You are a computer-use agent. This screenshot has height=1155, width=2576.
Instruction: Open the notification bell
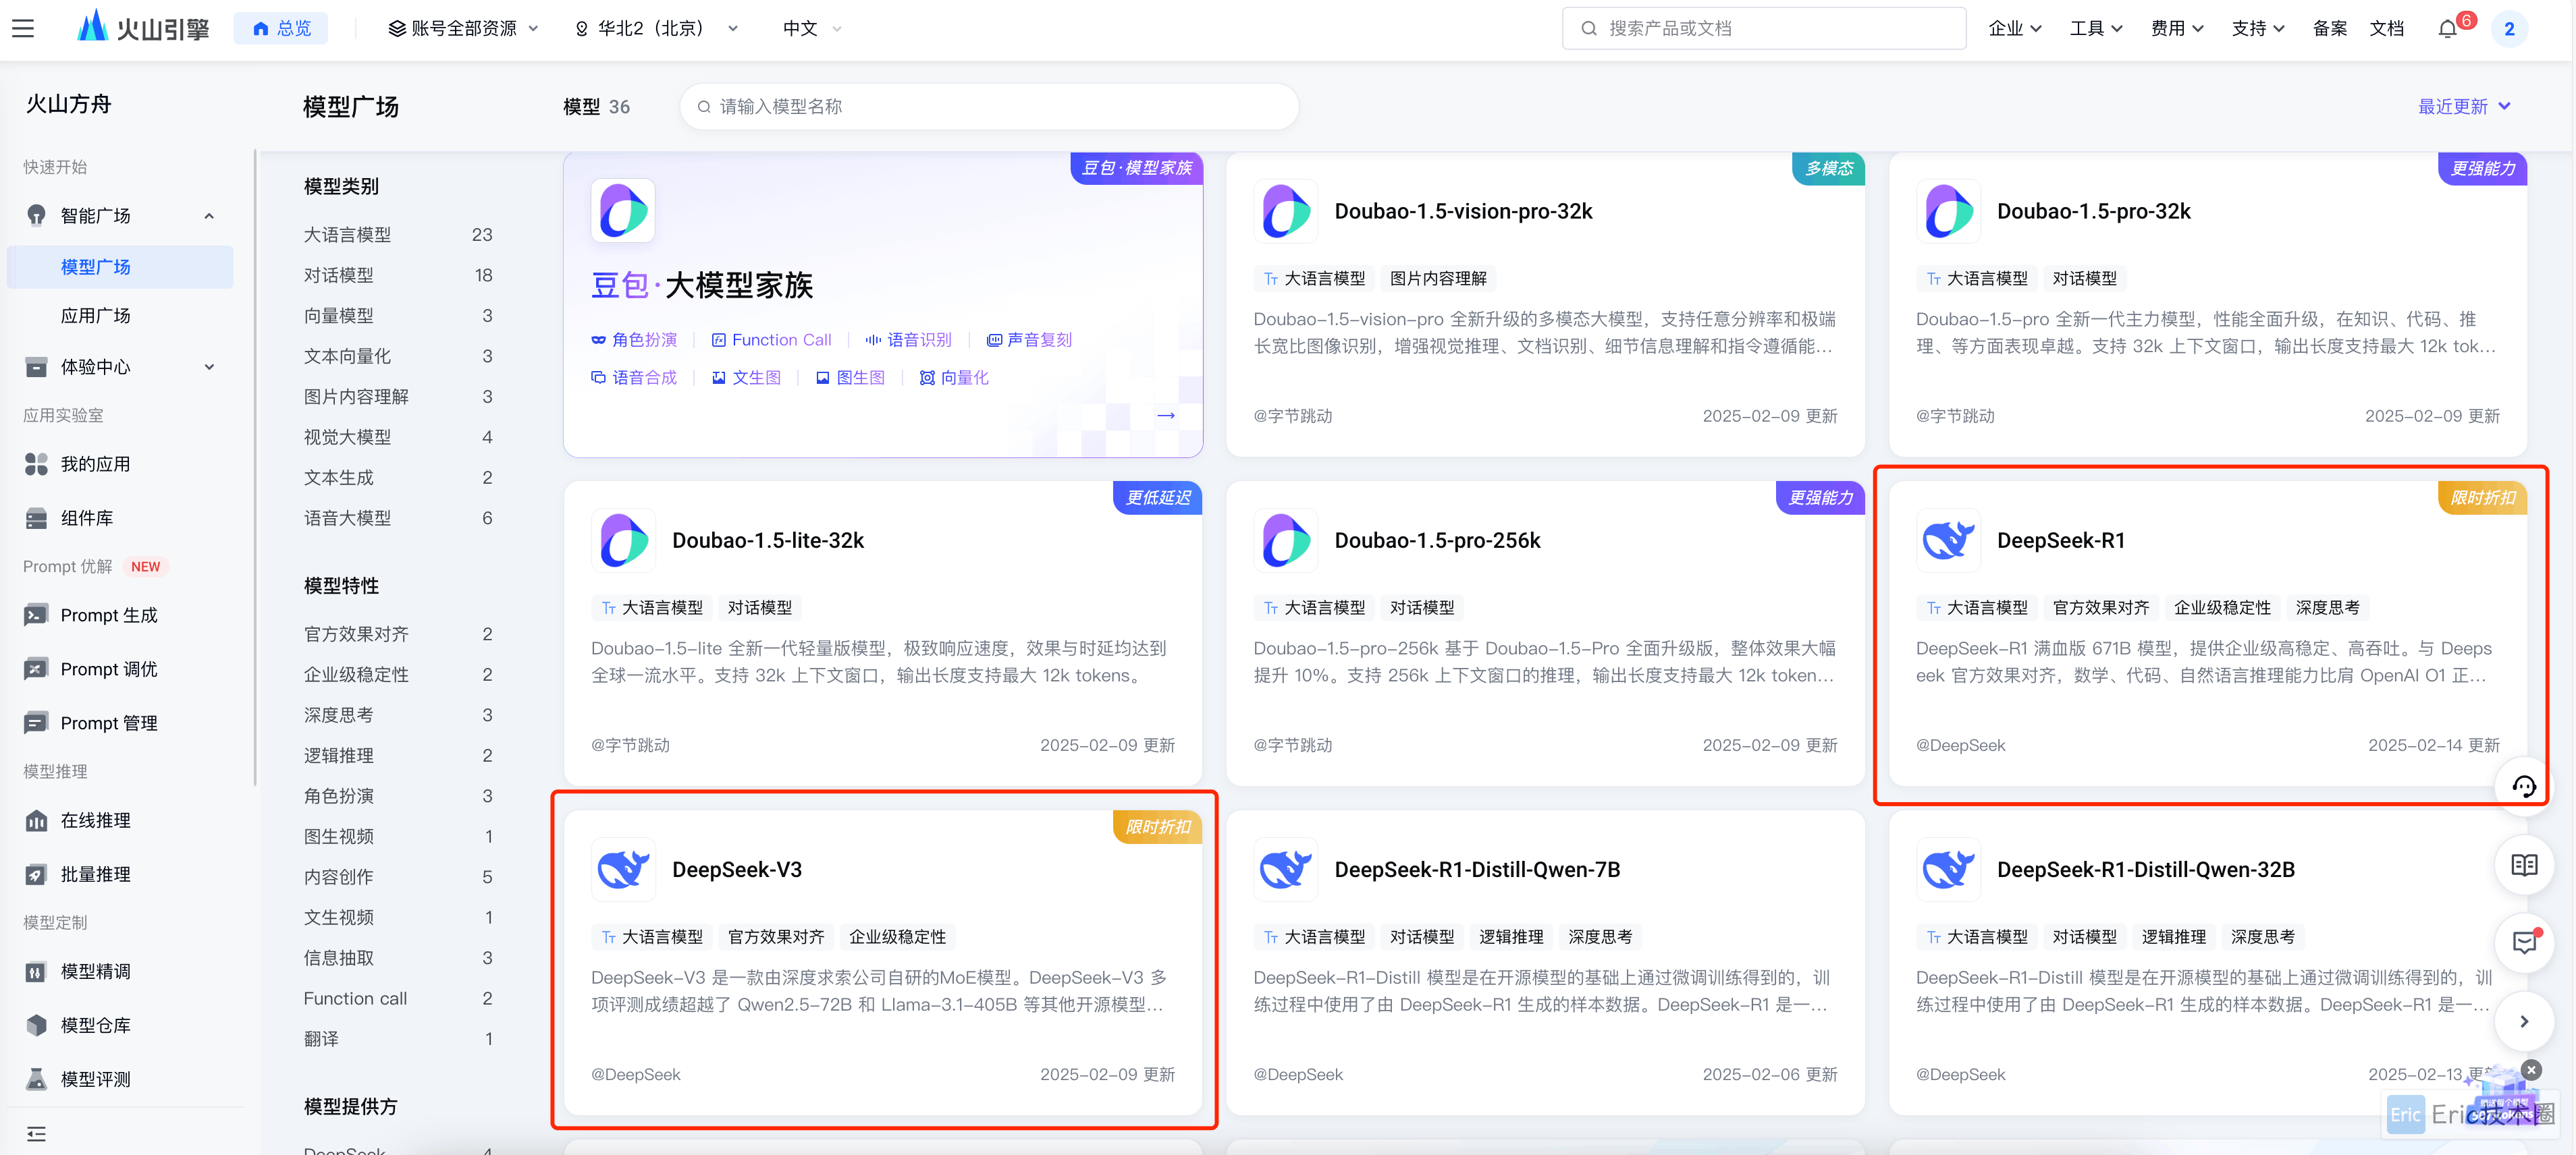tap(2447, 29)
